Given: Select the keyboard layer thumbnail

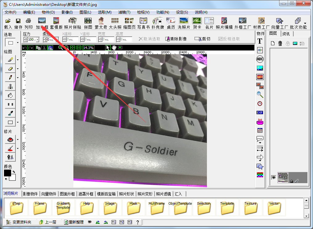Looking at the screenshot, I should [283, 177].
